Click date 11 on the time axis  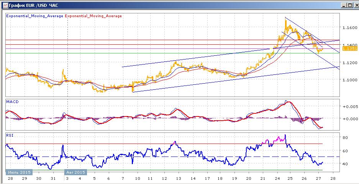tap(150, 178)
